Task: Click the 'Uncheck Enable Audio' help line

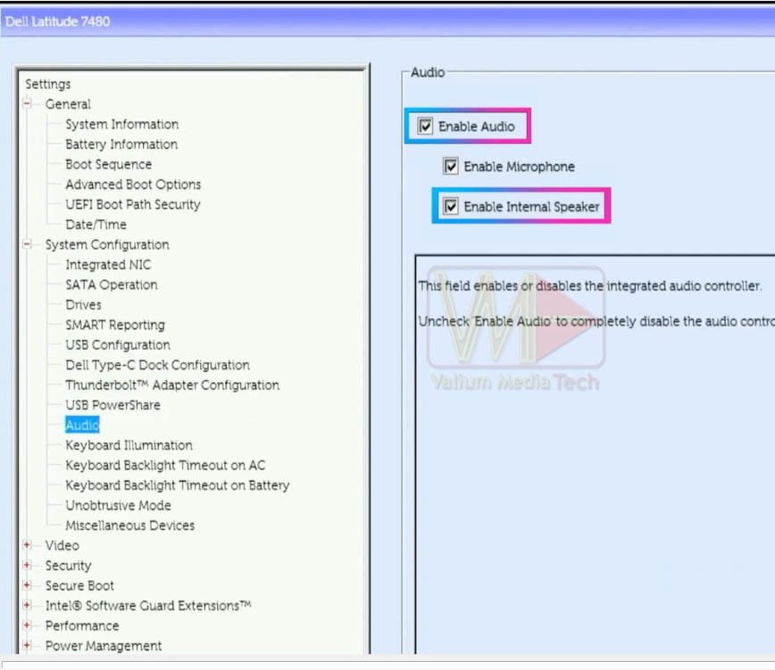Action: point(596,321)
